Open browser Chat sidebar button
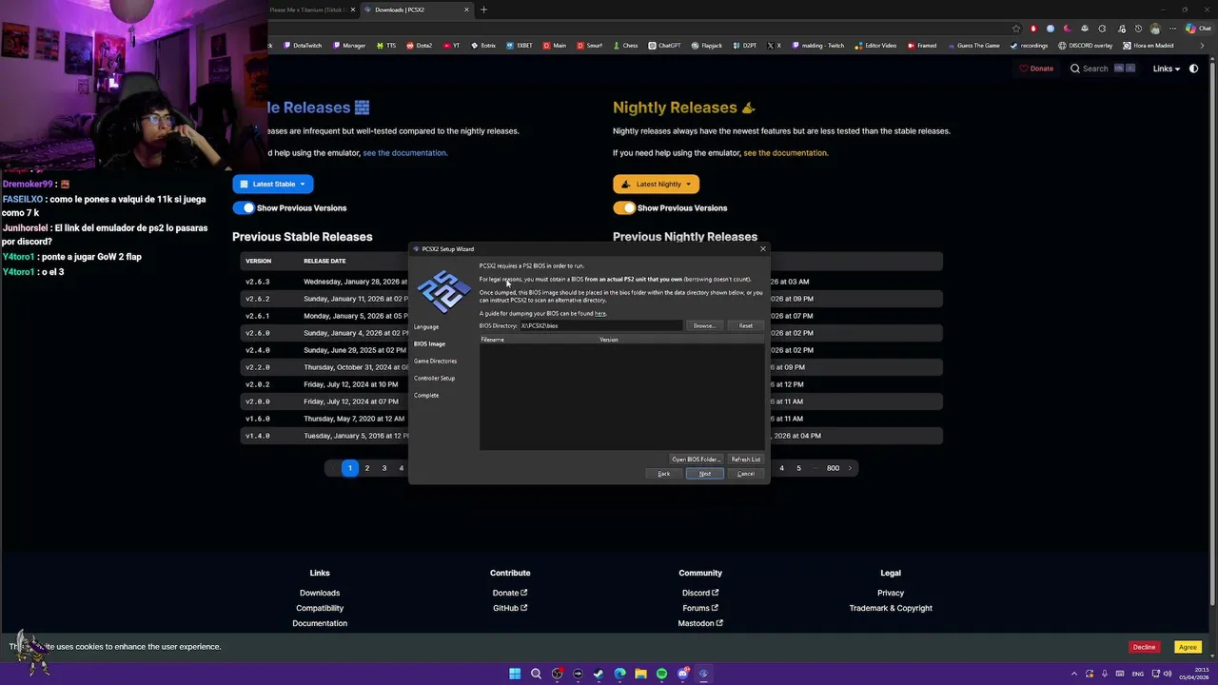The height and width of the screenshot is (685, 1218). pos(1197,29)
